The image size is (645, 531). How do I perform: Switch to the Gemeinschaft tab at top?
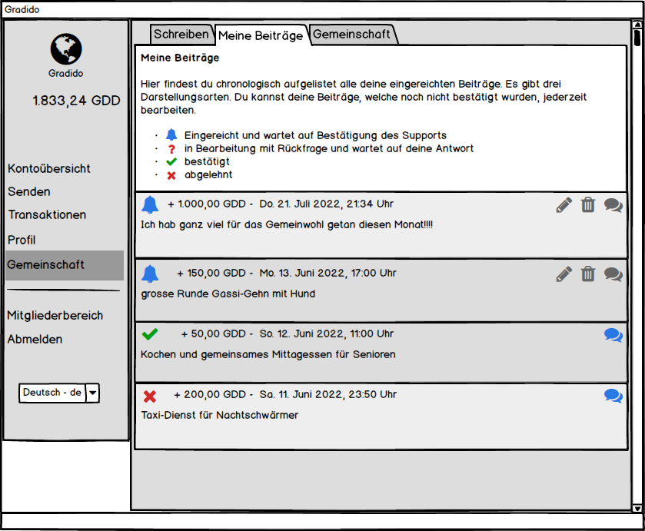coord(352,35)
